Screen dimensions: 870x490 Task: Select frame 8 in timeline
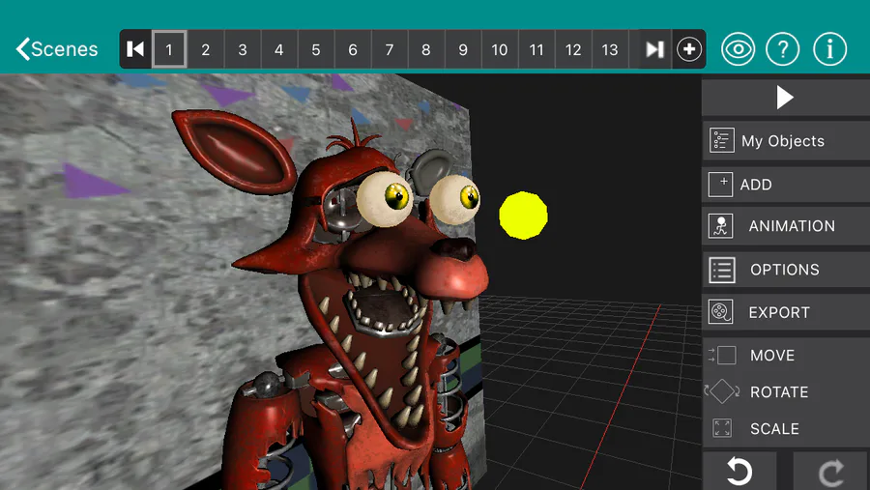pyautogui.click(x=426, y=49)
